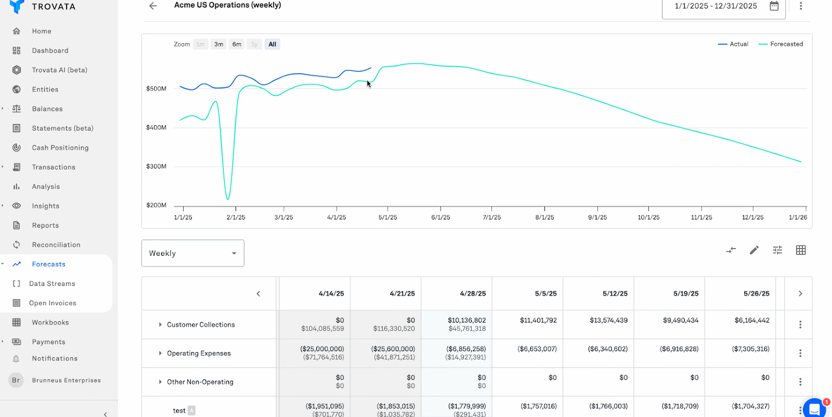The image size is (832, 417).
Task: Click the back arrow beside the forecast title
Action: coord(153,6)
